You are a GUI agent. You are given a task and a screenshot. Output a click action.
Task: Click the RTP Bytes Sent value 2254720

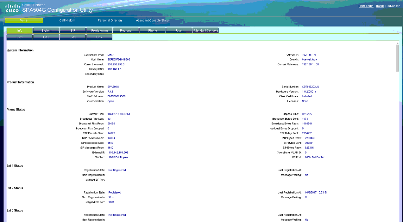click(307, 133)
